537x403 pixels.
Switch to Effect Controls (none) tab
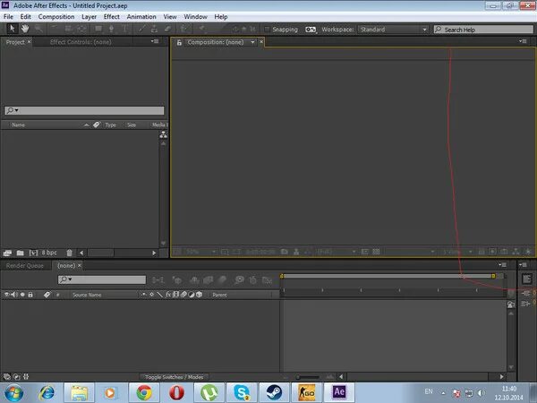81,42
